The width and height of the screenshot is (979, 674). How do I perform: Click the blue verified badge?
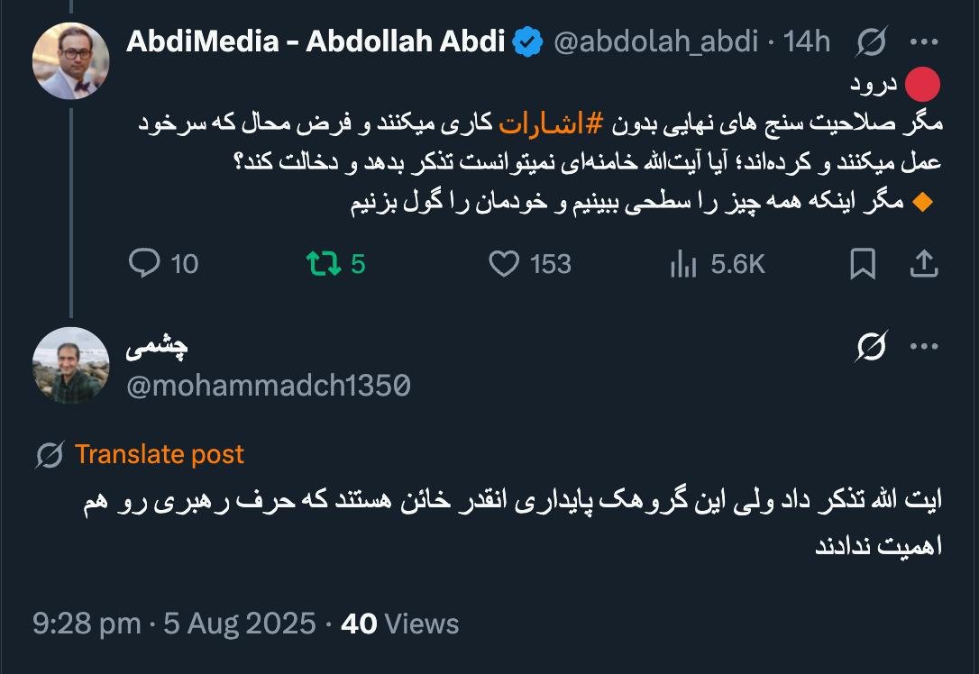click(x=528, y=41)
